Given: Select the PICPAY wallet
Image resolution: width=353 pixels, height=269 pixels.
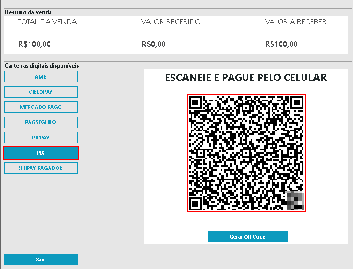Looking at the screenshot, I should point(41,138).
